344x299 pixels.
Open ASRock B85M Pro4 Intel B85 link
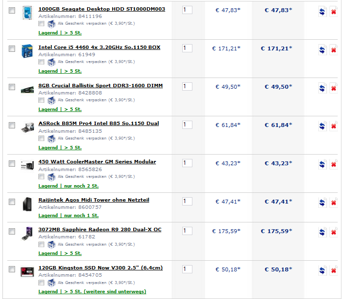(x=99, y=124)
